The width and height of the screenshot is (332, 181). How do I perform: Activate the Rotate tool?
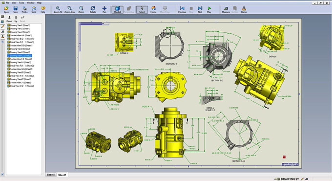point(93,10)
